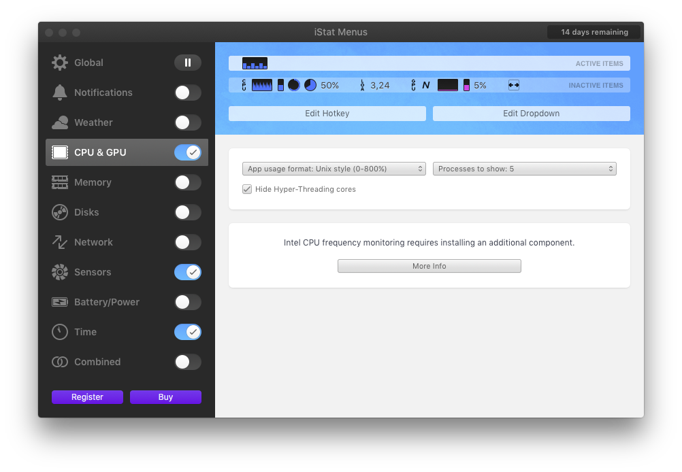Click the purple Register button

pos(87,397)
